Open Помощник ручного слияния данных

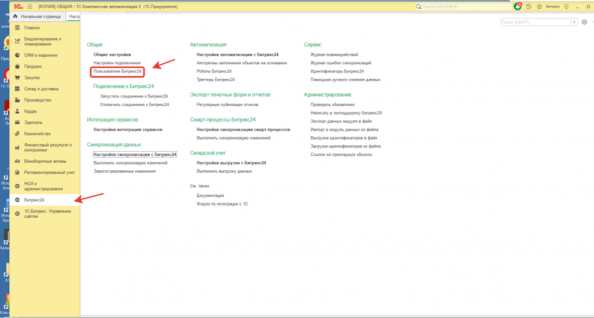point(346,79)
